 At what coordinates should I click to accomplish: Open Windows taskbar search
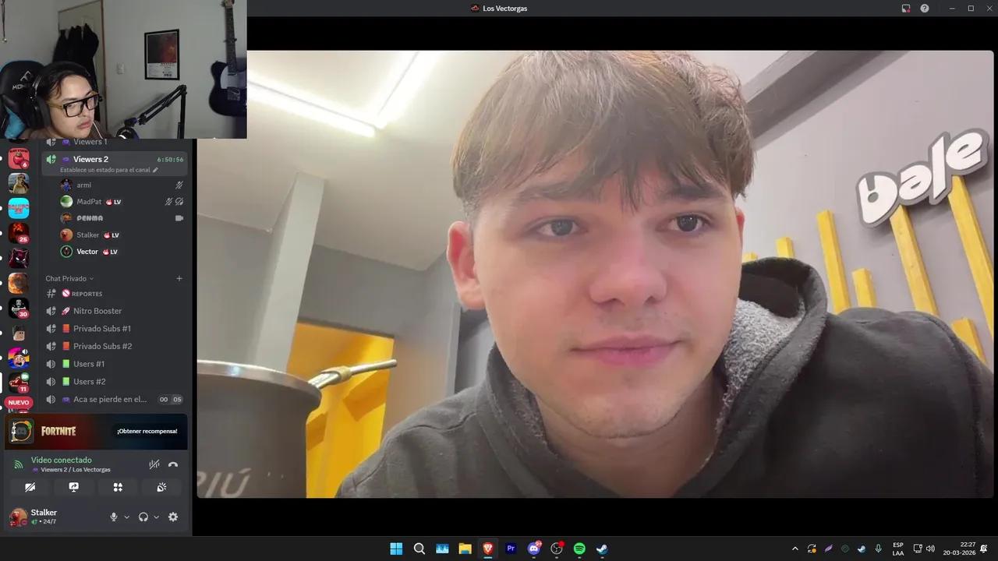[x=419, y=549]
